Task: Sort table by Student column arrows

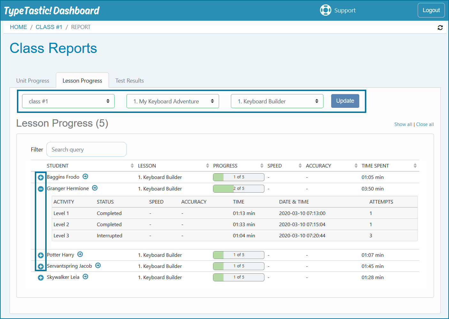Action: point(132,166)
